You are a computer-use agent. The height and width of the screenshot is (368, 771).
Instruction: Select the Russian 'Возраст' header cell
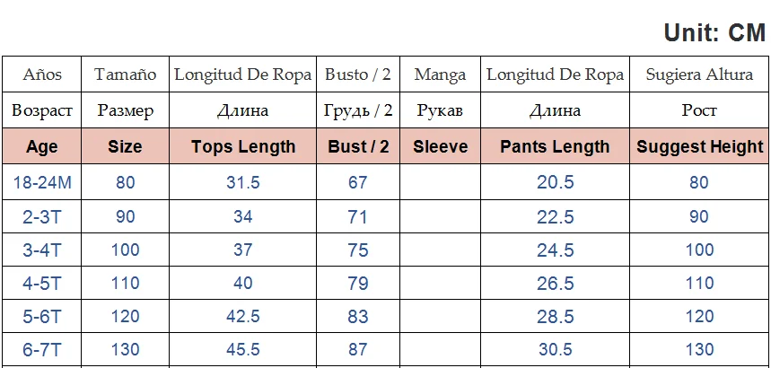(x=42, y=111)
